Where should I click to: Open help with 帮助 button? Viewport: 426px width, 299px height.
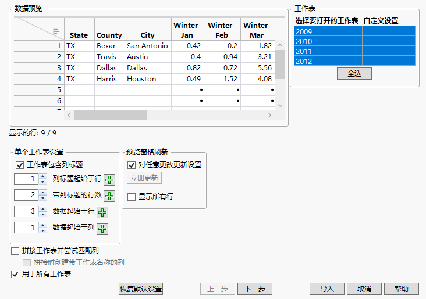click(402, 289)
